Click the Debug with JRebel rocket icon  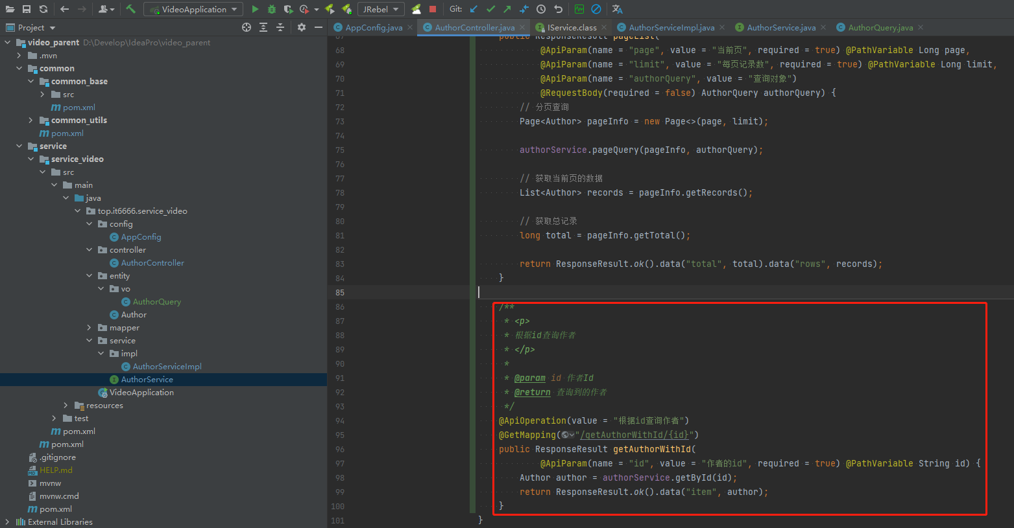pos(346,9)
